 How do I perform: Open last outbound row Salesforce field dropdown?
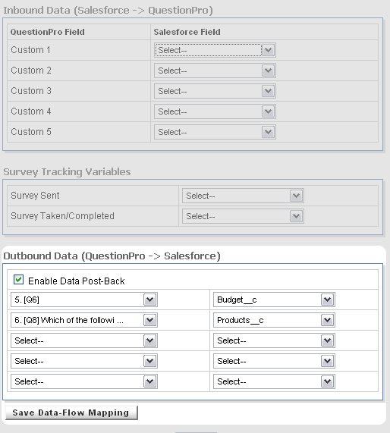tap(274, 381)
